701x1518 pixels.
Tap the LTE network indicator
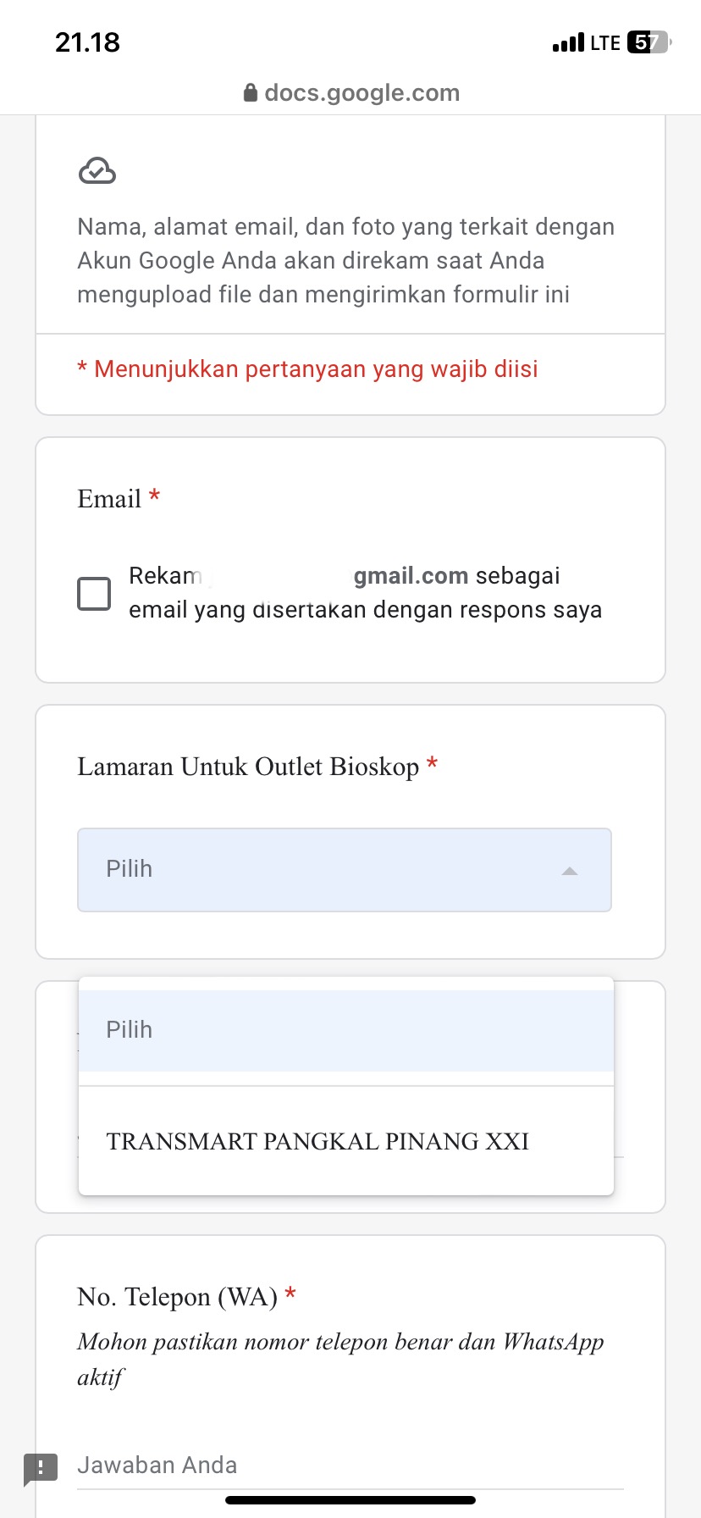[605, 42]
